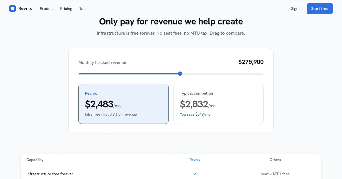The width and height of the screenshot is (342, 179).
Task: Click the Only pay for revenue heading
Action: point(171,22)
